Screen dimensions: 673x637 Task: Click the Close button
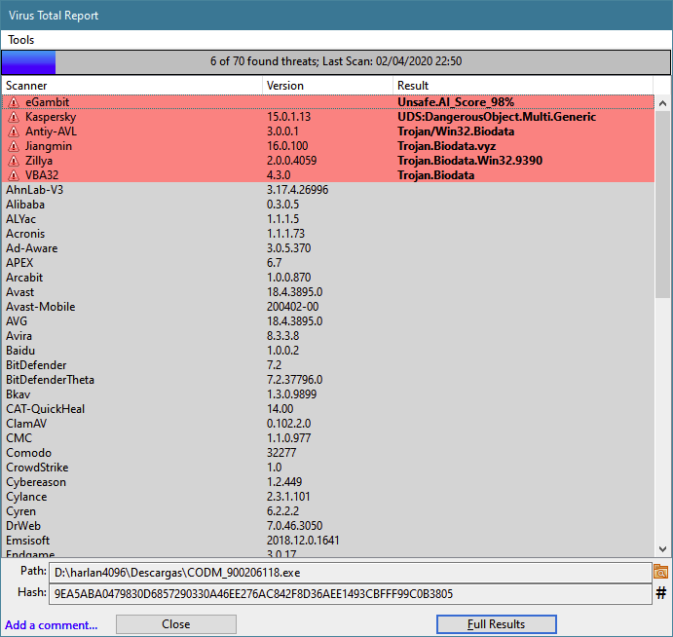click(x=176, y=624)
